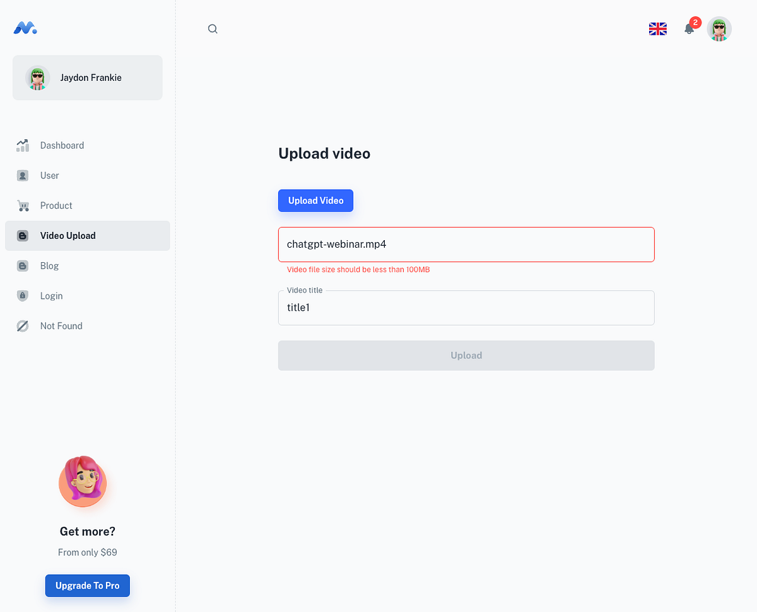Select the User section icon
757x612 pixels.
[x=22, y=175]
